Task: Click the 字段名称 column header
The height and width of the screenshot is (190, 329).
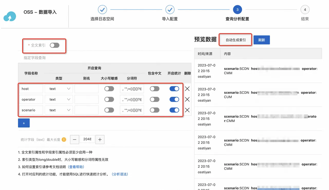Action: [x=31, y=73]
